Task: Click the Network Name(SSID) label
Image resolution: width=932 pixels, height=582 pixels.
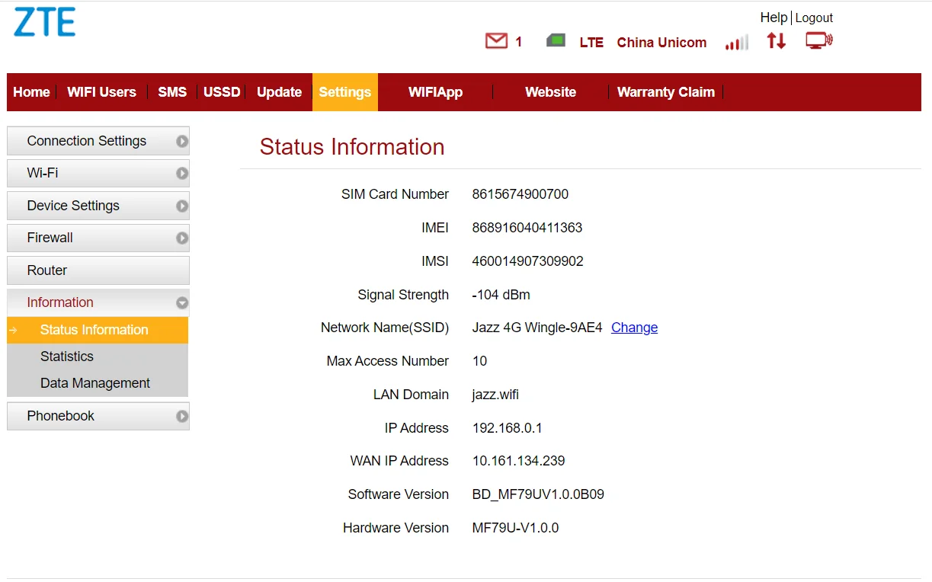Action: tap(385, 328)
